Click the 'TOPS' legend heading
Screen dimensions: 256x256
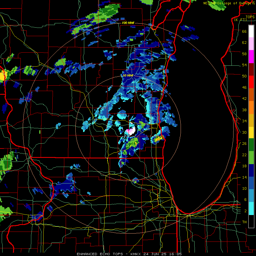click(250, 17)
